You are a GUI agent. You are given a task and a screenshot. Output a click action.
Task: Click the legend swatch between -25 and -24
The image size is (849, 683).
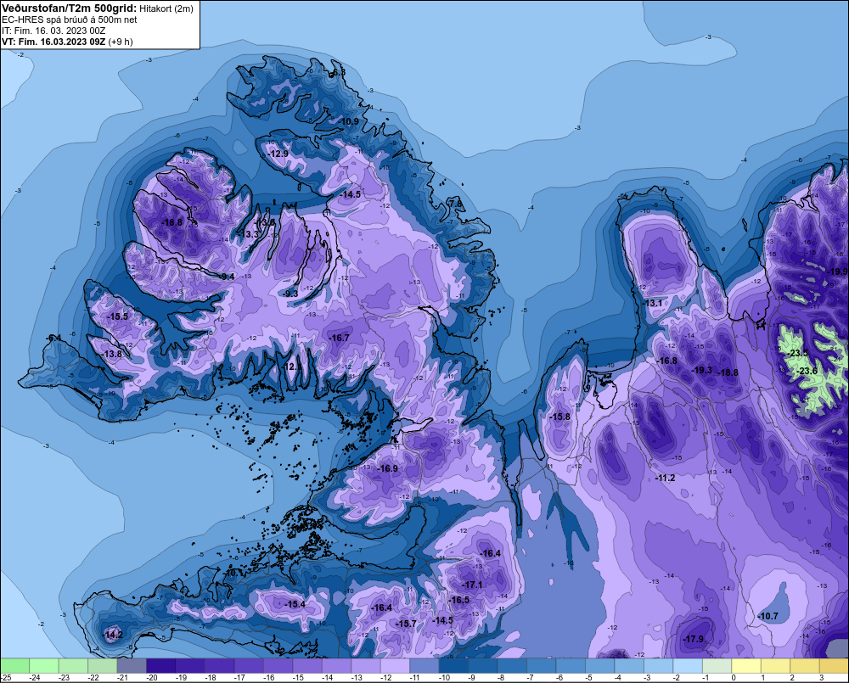click(x=15, y=665)
